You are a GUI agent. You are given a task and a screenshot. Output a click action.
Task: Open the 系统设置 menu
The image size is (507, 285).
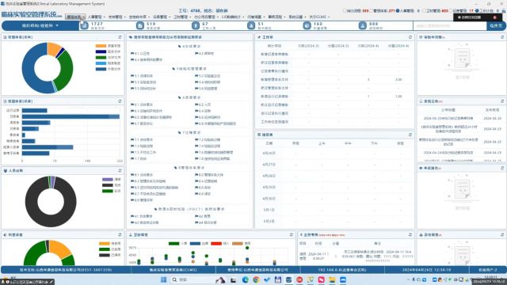point(297,17)
